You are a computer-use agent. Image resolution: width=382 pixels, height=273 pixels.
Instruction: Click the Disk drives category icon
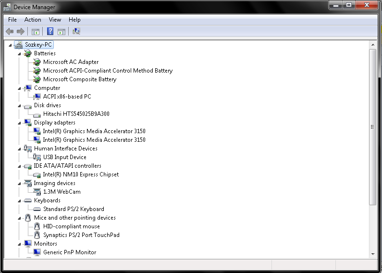click(28, 106)
